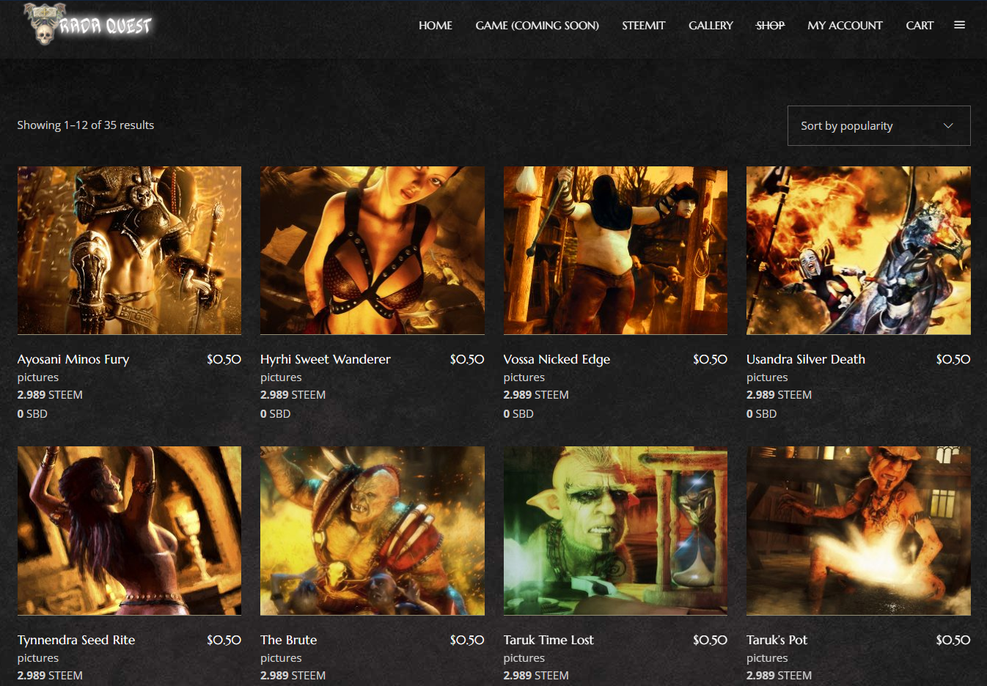The image size is (987, 686).
Task: Open Hyrhi Sweet Wanderer product image
Action: [373, 251]
